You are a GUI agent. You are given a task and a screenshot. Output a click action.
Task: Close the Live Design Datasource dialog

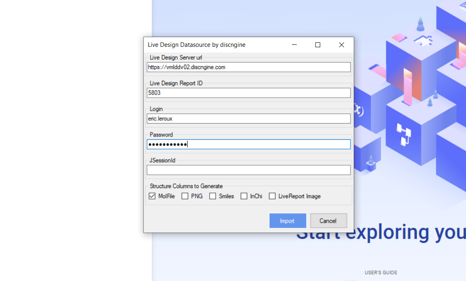tap(341, 44)
